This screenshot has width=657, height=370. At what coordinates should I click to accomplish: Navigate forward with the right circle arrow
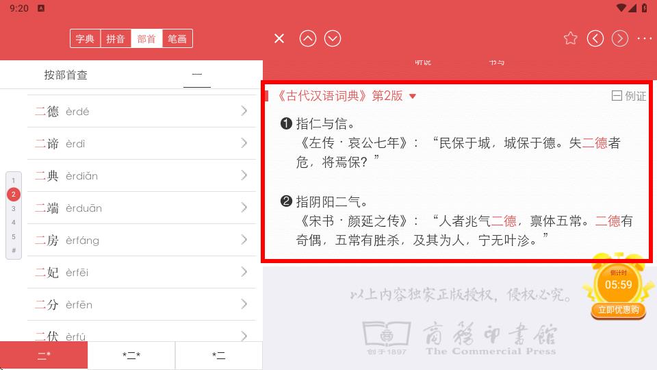[x=620, y=38]
